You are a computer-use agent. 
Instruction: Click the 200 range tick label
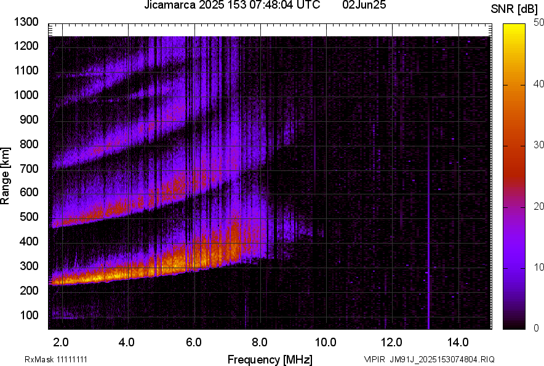coord(29,290)
